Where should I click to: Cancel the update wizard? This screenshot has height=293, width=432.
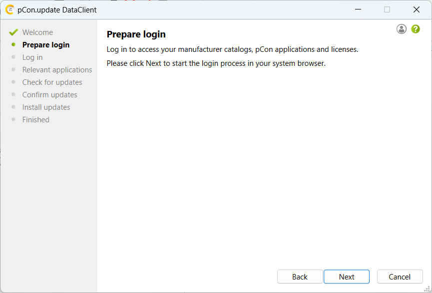point(400,277)
